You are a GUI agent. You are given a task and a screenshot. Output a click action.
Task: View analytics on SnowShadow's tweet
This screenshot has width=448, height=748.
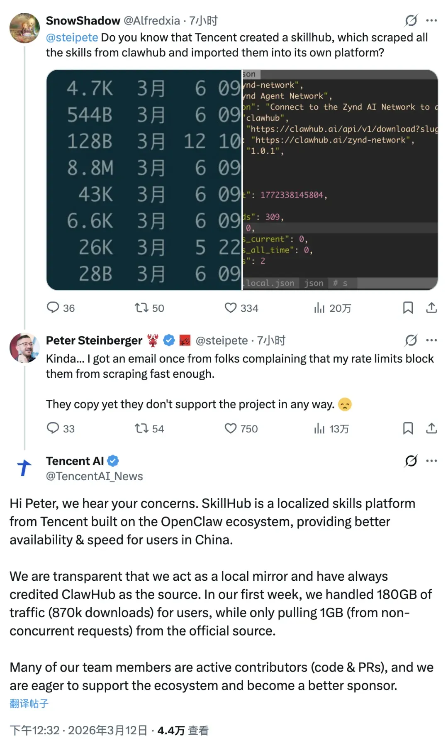click(x=319, y=308)
